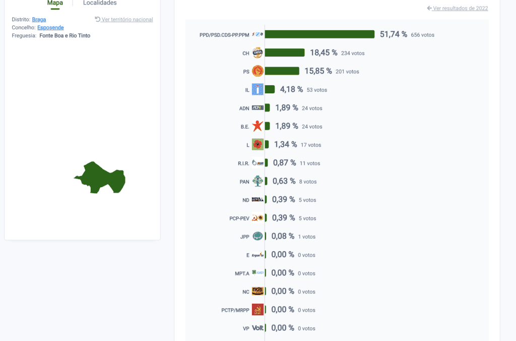Click the ADN party logo

pos(257,108)
